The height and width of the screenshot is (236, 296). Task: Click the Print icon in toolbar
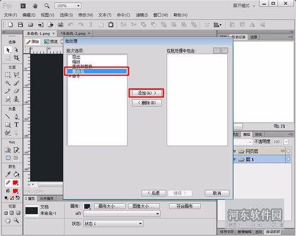point(61,25)
